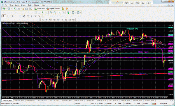This screenshot has width=175, height=106.
Task: Toggle the Market Watch window icon
Action: 15,9
